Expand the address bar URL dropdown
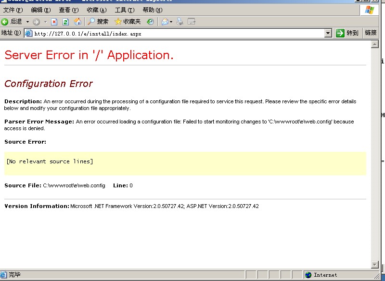 328,33
